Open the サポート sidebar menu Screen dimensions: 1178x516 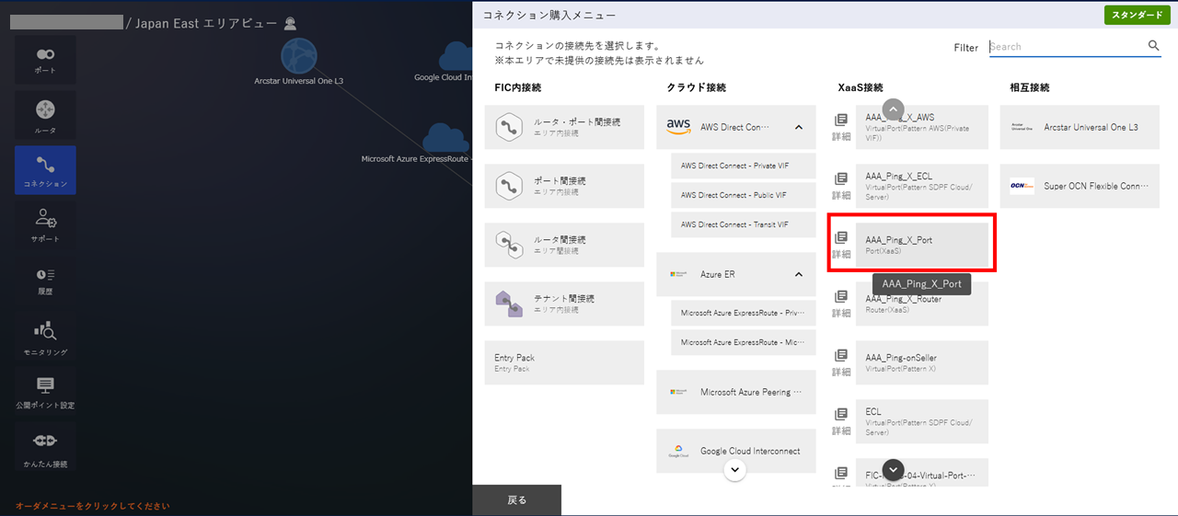(45, 224)
